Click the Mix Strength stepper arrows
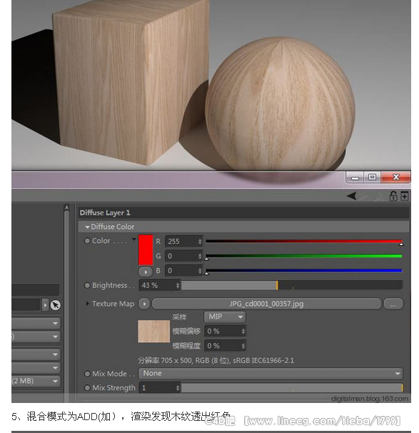This screenshot has height=433, width=419. [178, 388]
